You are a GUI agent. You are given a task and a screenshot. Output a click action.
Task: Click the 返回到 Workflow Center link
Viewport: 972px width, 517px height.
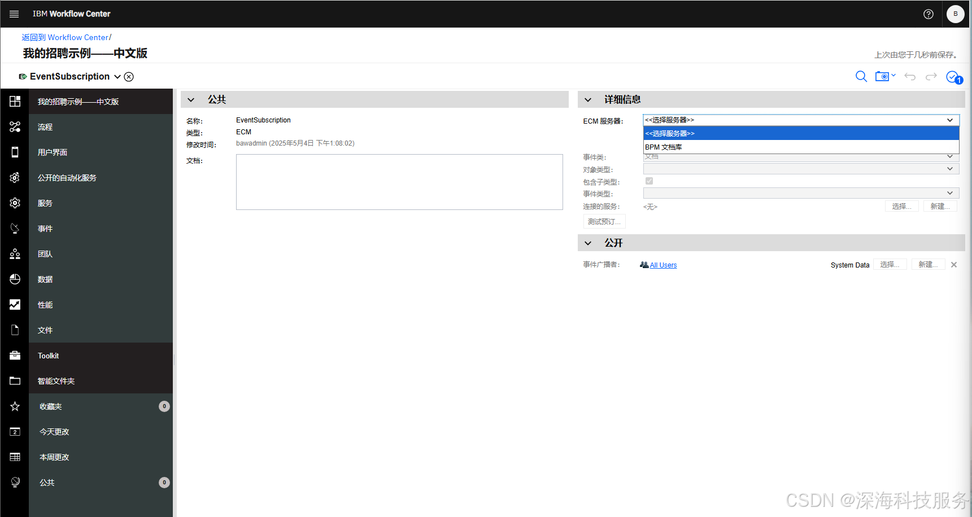[x=65, y=37]
